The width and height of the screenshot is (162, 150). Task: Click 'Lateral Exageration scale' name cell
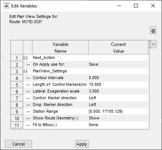coord(60,91)
